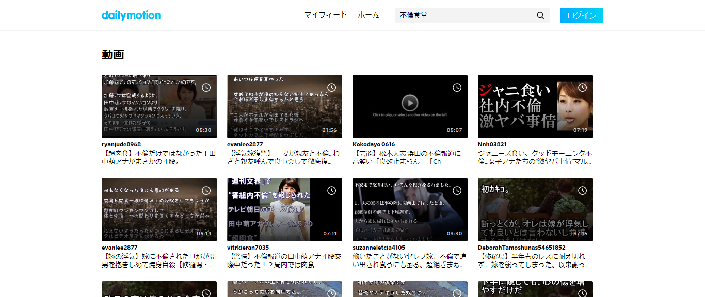The image size is (705, 297).
Task: Click the search magnifier icon
Action: pyautogui.click(x=540, y=15)
